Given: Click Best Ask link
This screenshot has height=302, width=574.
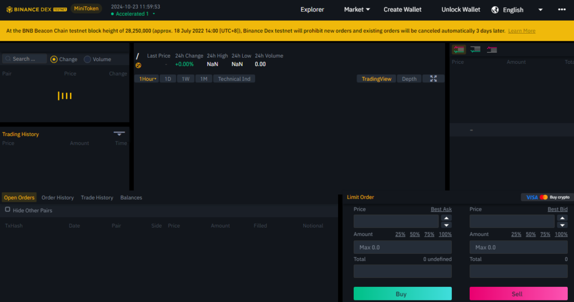Looking at the screenshot, I should [441, 210].
